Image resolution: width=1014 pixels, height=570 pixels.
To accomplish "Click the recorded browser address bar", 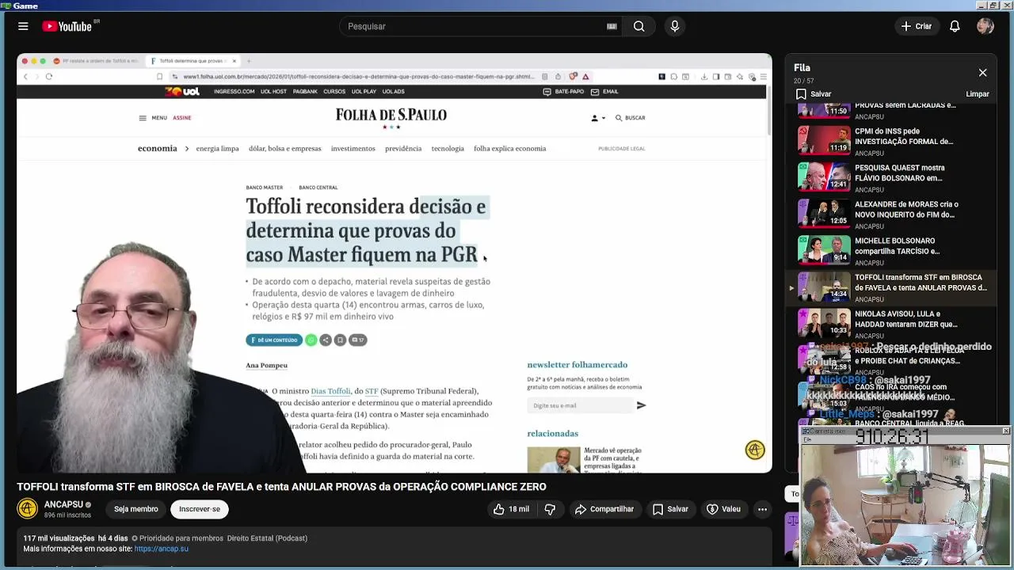I will pyautogui.click(x=358, y=77).
